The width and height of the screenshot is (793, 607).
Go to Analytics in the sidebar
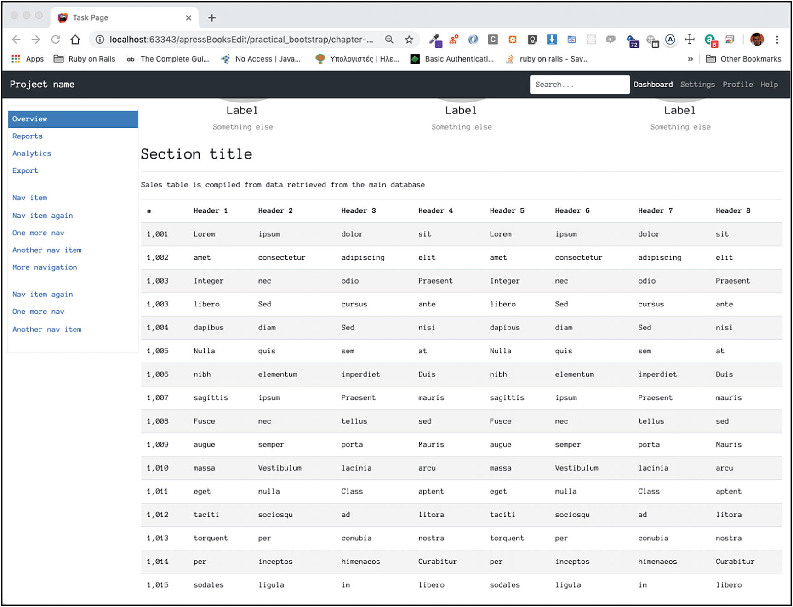coord(32,153)
